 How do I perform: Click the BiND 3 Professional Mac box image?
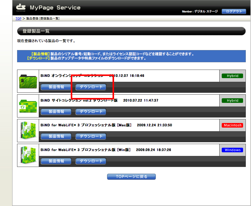(28, 131)
